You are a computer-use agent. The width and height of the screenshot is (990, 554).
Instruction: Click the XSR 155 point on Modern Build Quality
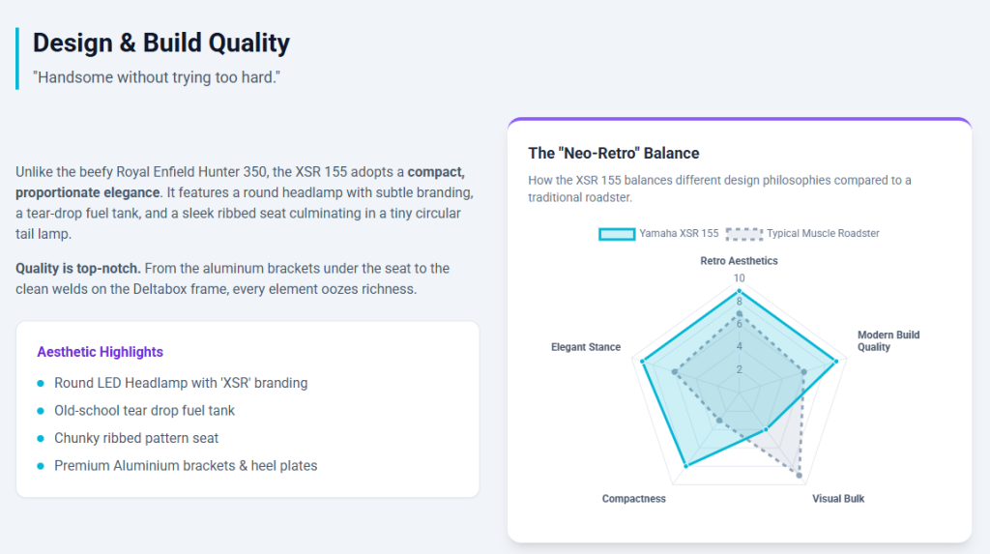pyautogui.click(x=835, y=362)
